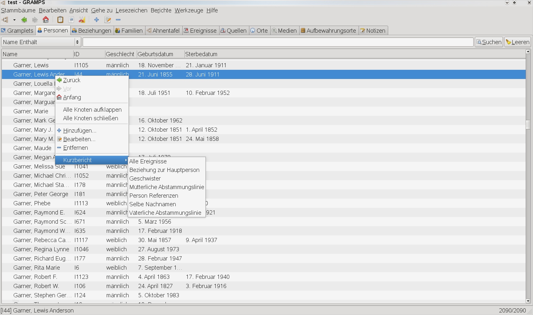Click the green back arrow in toolbar
Viewport: 533px width, 315px height.
(24, 20)
